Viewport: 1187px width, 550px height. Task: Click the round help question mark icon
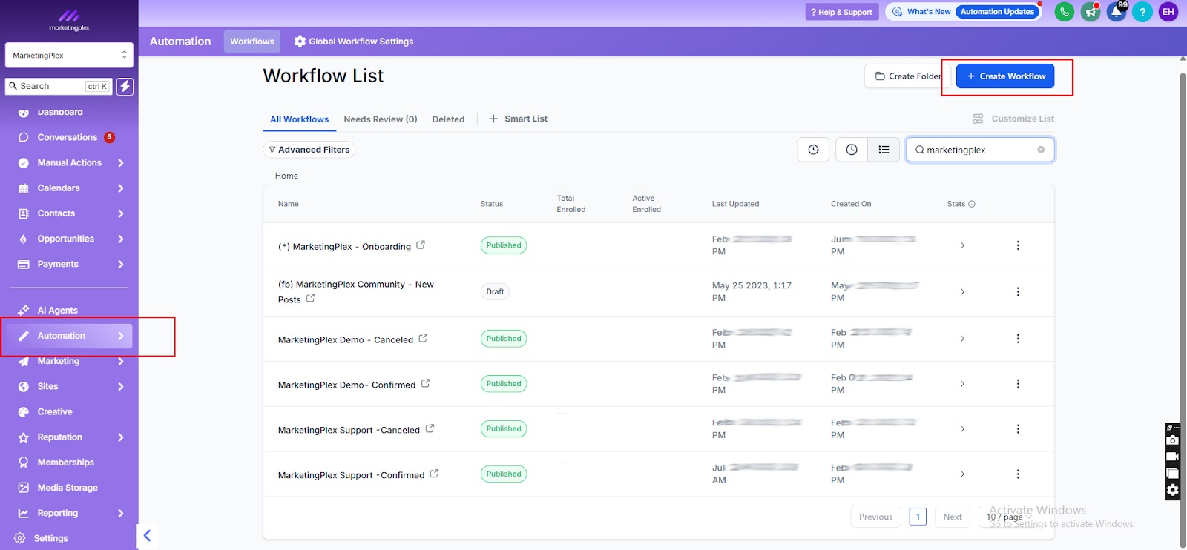pos(1142,12)
